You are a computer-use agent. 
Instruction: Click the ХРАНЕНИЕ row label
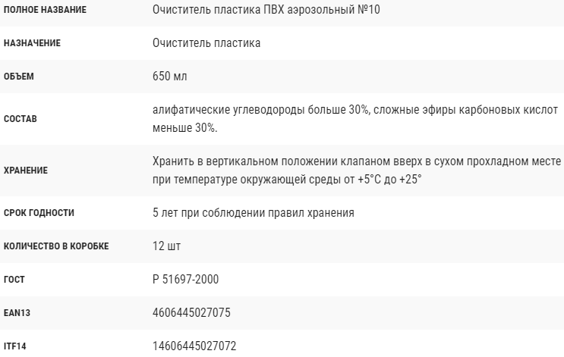click(x=26, y=171)
